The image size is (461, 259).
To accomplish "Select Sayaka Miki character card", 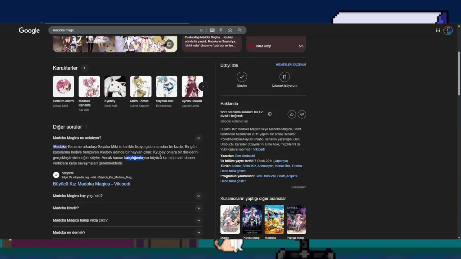I will click(x=166, y=92).
